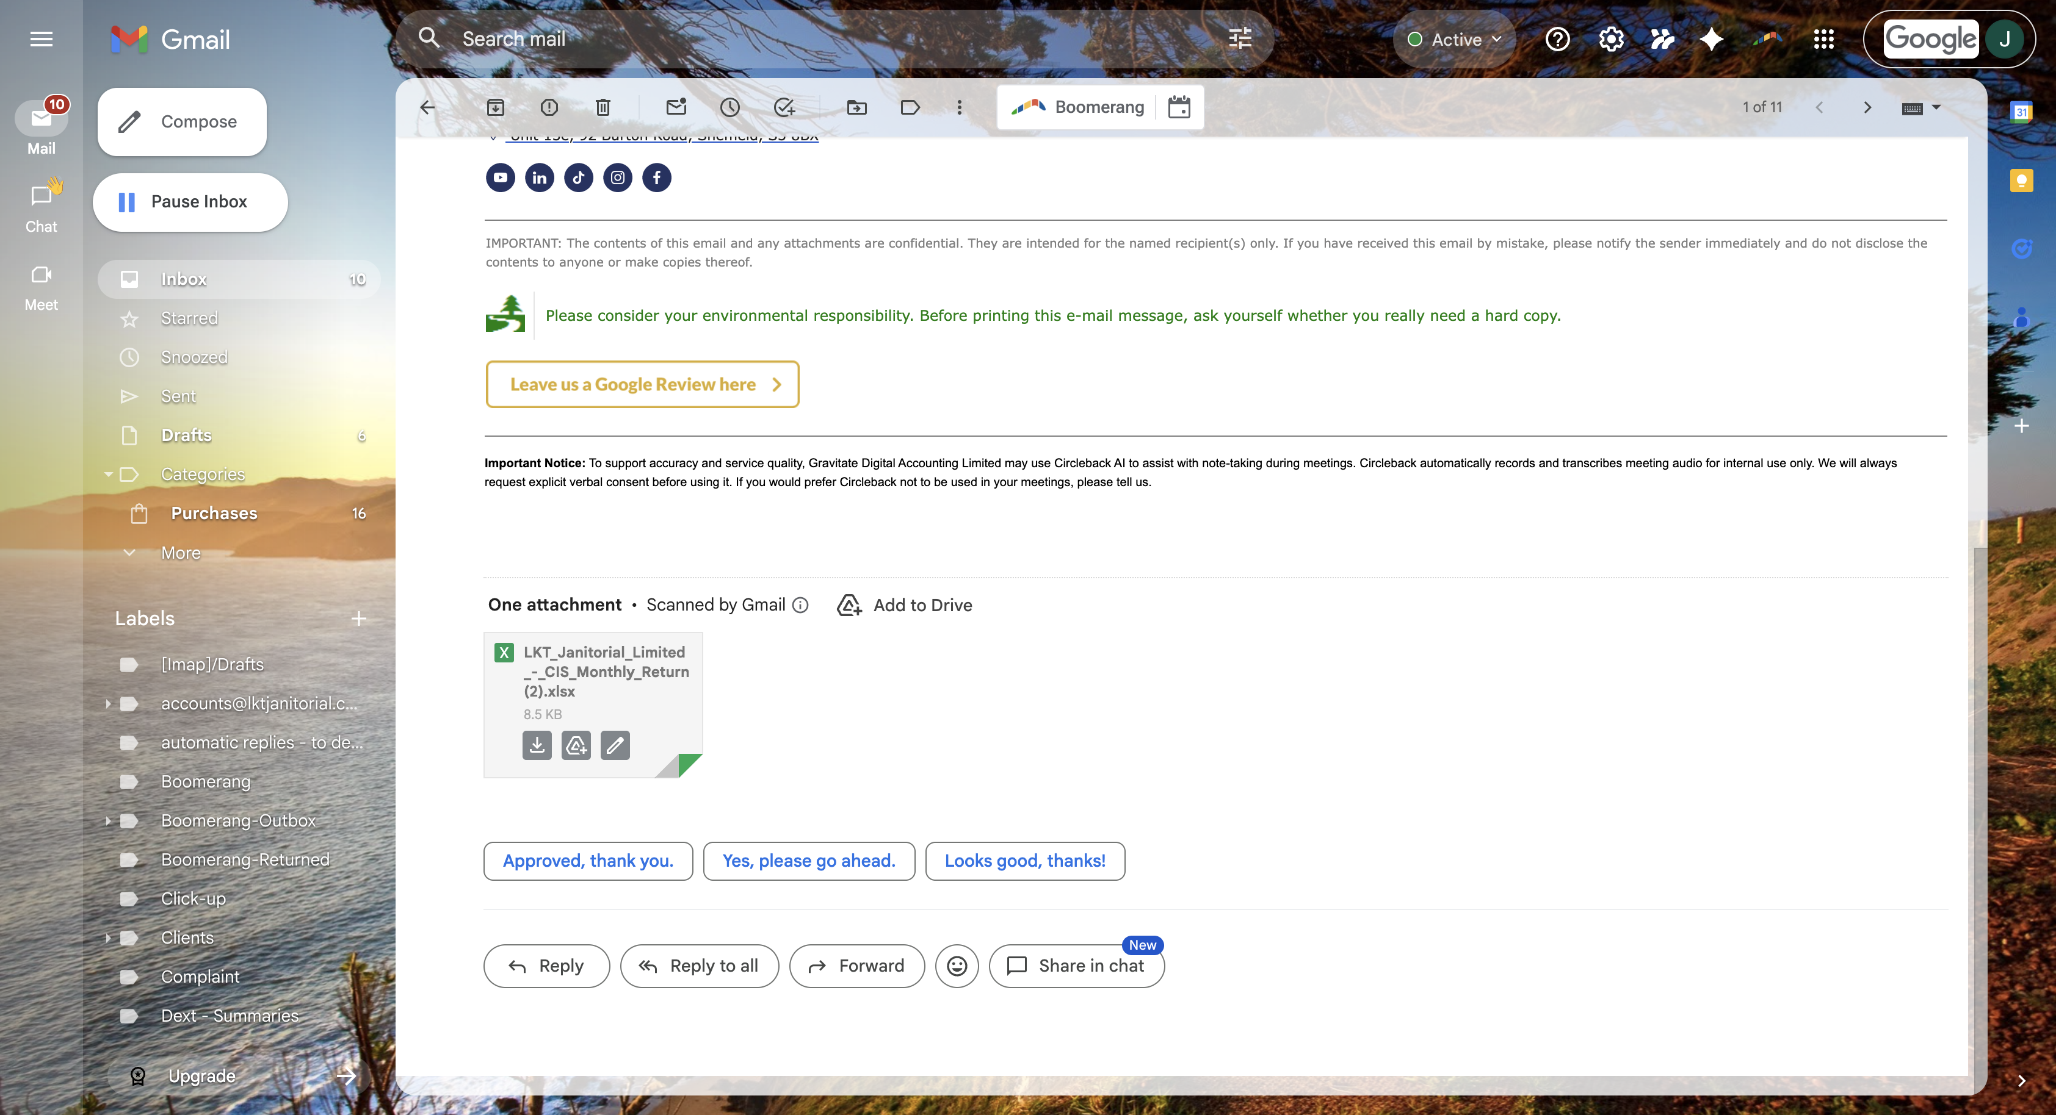Open the Google apps grid
Image resolution: width=2056 pixels, height=1115 pixels.
[1824, 39]
